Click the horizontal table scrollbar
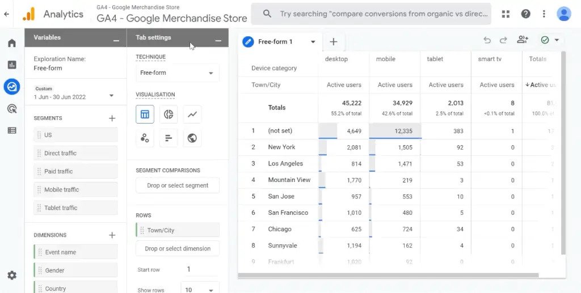581x293 pixels. click(388, 275)
